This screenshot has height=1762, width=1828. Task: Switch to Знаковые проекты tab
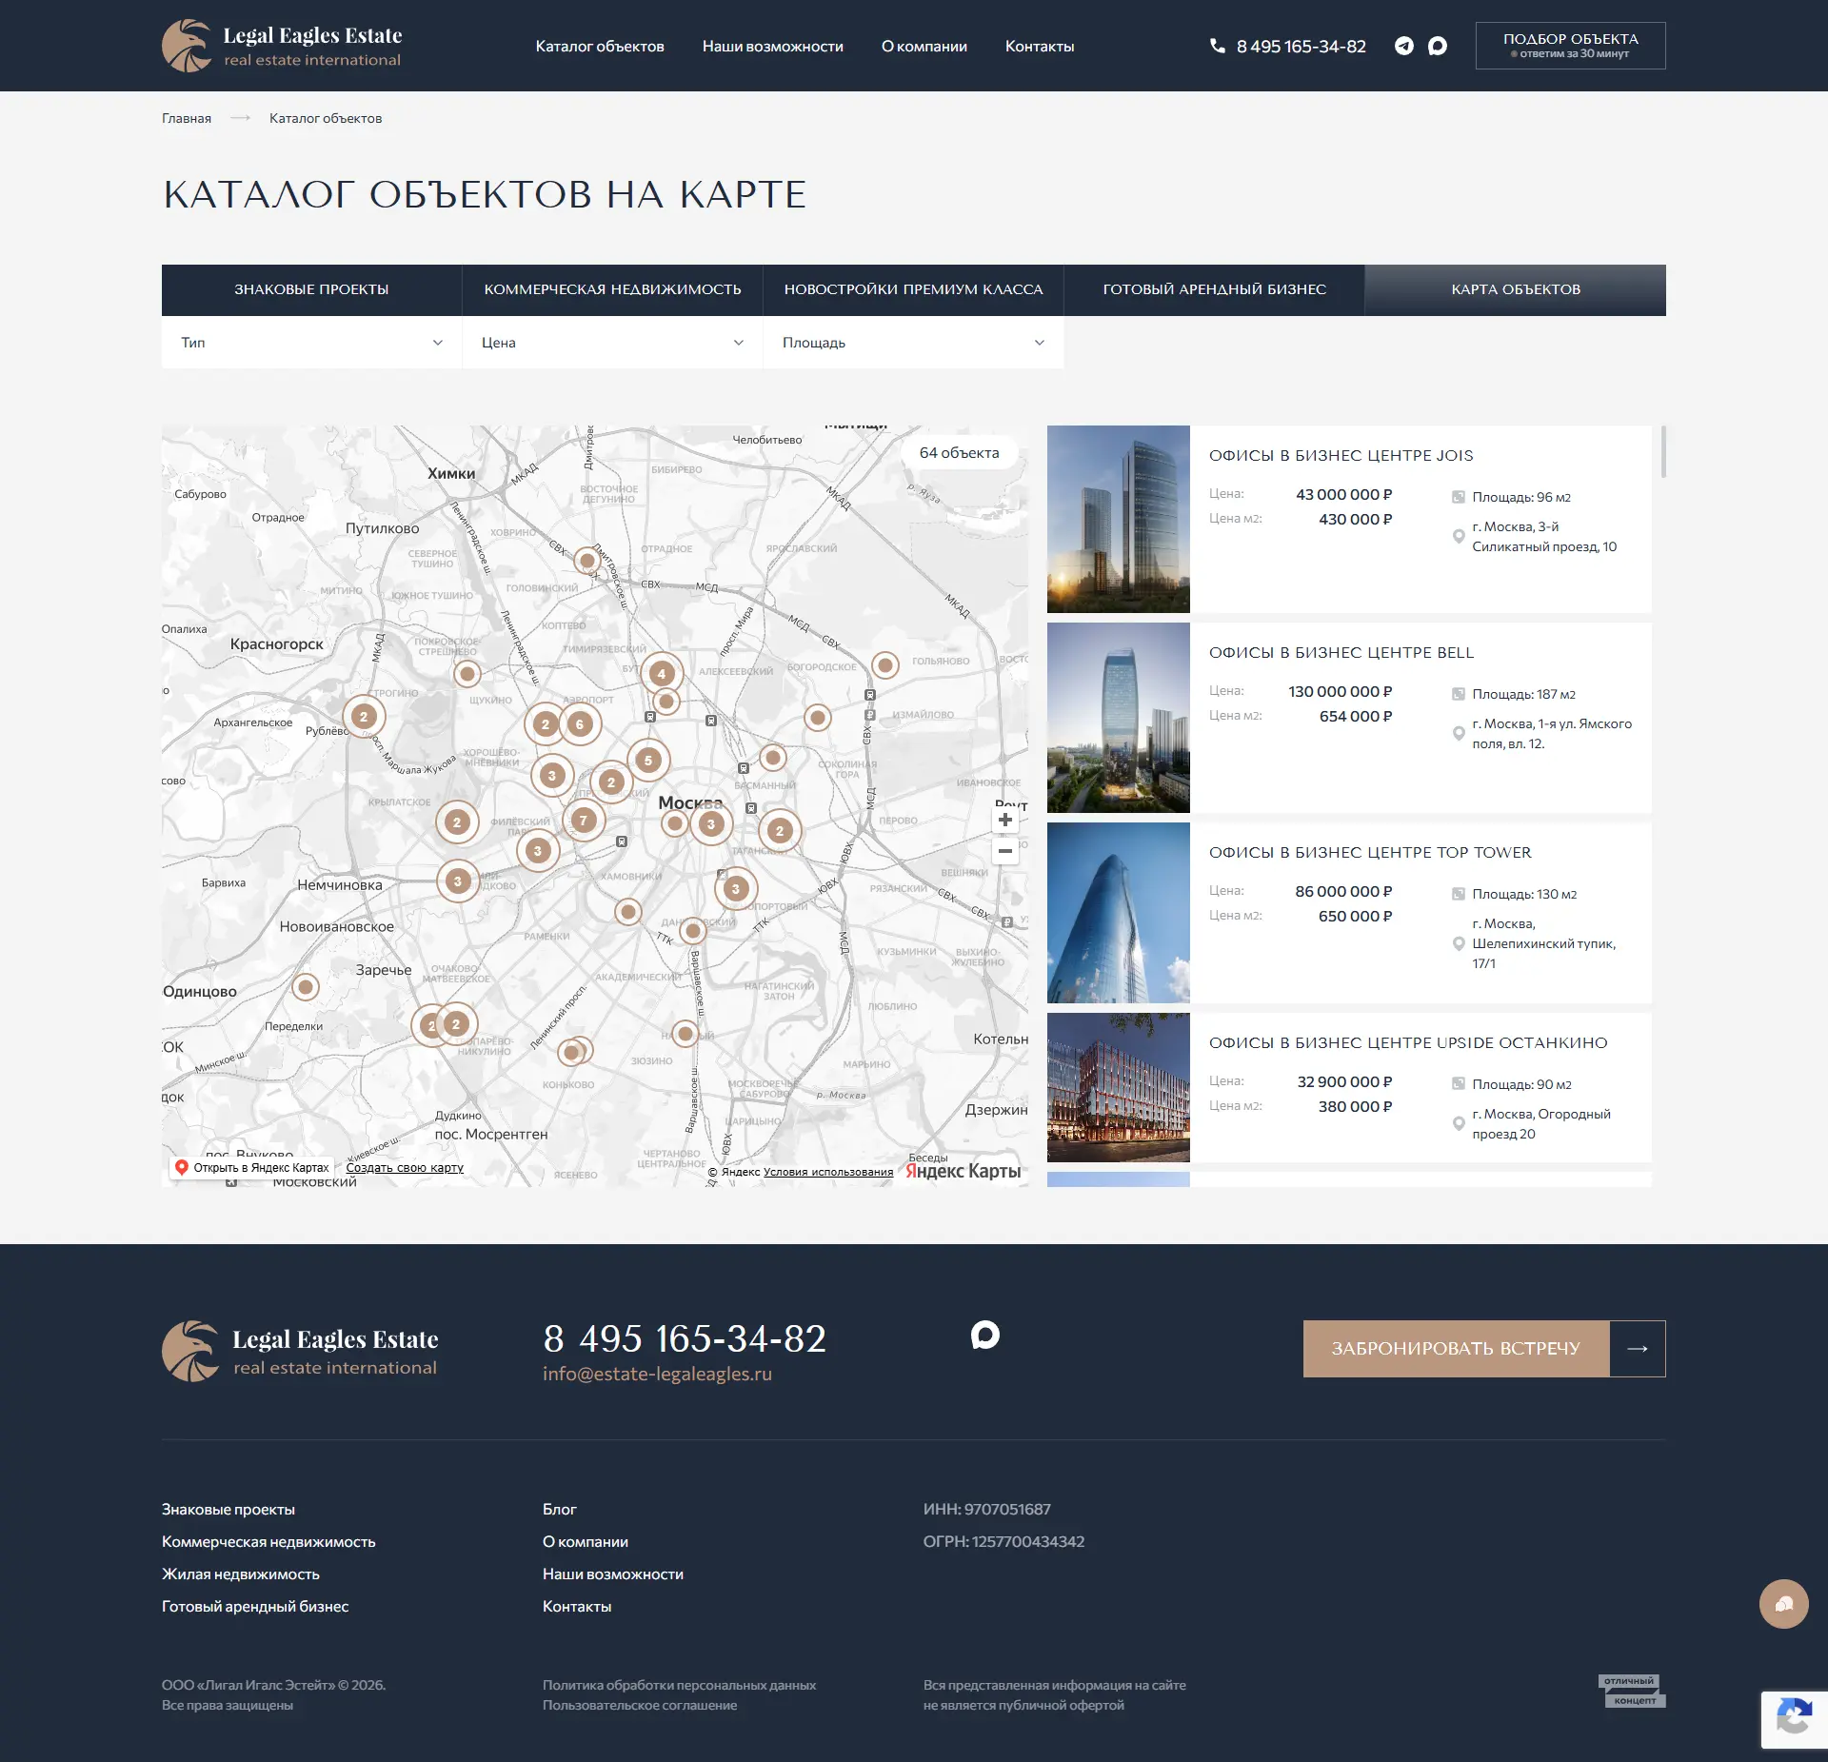coord(311,289)
